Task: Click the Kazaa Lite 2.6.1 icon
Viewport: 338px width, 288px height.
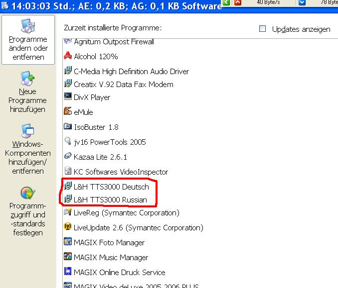Action: [x=68, y=156]
